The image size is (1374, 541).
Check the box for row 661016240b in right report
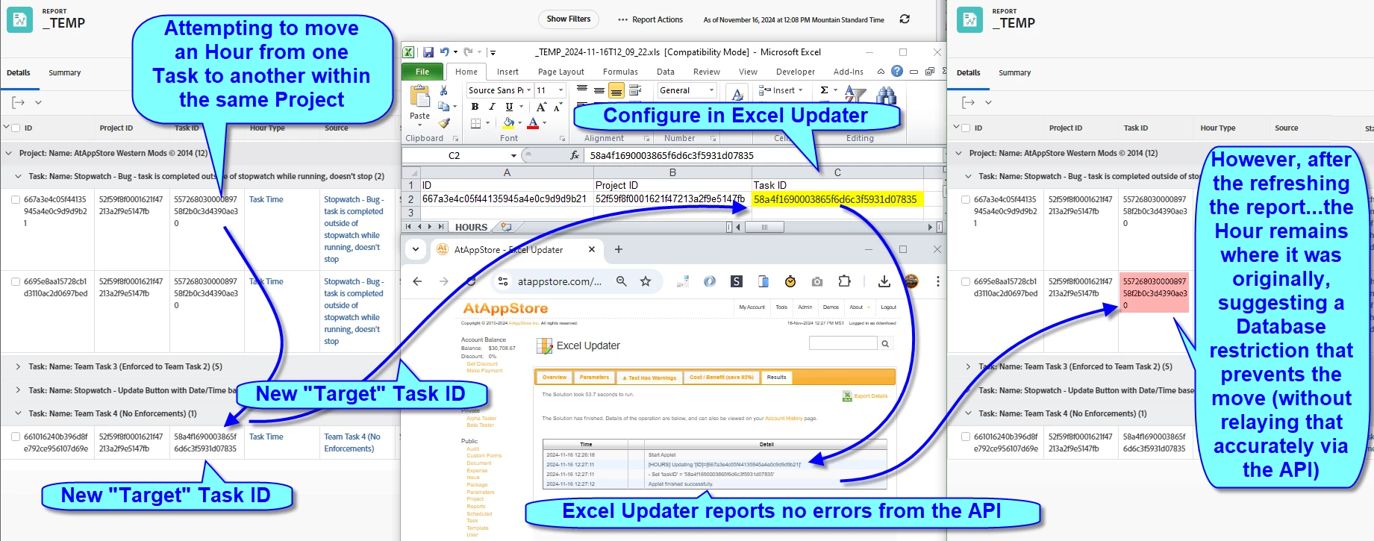click(x=966, y=437)
